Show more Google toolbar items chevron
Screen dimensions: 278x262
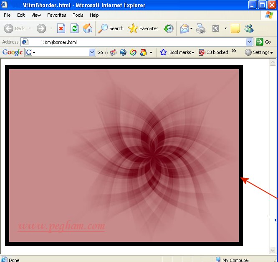pos(234,51)
